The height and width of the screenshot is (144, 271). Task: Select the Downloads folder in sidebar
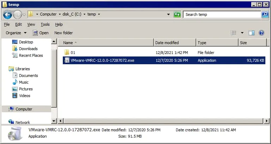pos(28,49)
